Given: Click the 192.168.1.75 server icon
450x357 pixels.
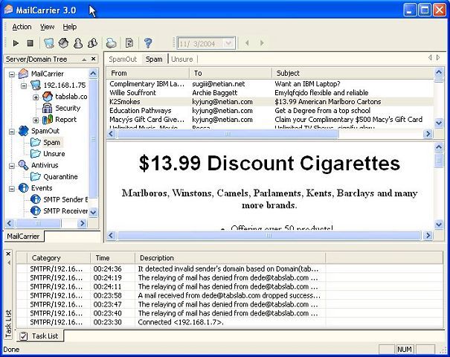Looking at the screenshot, I should coord(36,86).
